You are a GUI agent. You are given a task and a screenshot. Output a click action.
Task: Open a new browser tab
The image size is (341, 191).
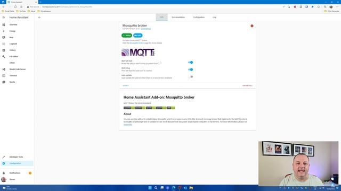pyautogui.click(x=40, y=2)
